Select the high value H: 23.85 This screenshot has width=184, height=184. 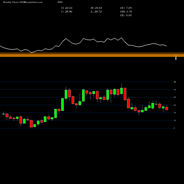pos(96,8)
